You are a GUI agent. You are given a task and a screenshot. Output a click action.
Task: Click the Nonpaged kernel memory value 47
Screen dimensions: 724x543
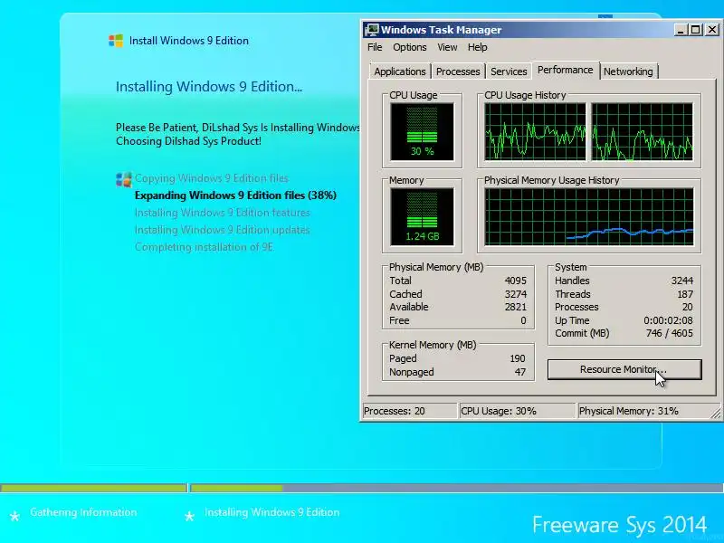519,372
